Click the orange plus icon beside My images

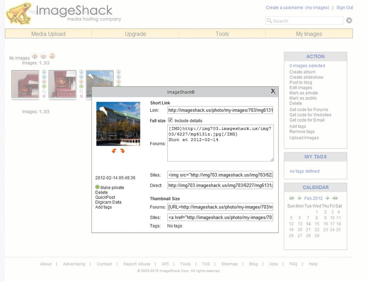click(35, 56)
